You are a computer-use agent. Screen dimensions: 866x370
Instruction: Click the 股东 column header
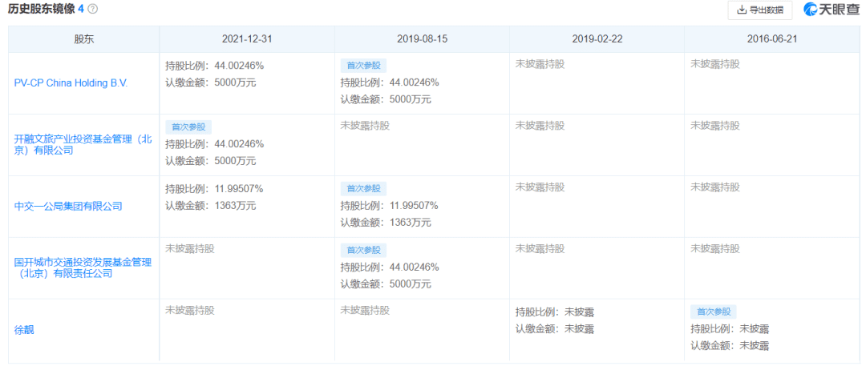pos(84,40)
